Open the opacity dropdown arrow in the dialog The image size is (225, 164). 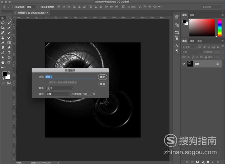coord(91,94)
